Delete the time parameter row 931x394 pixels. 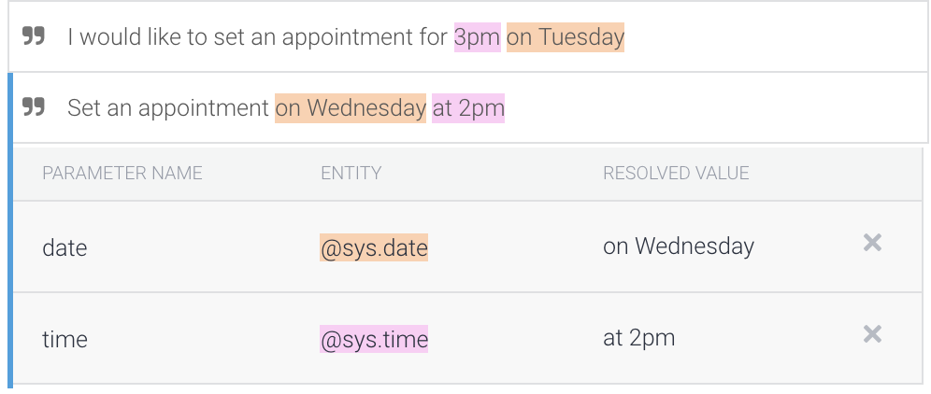pyautogui.click(x=872, y=334)
